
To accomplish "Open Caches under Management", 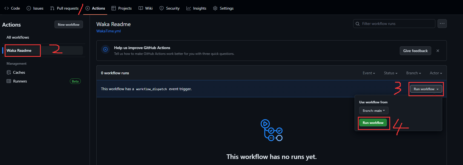I will click(19, 72).
